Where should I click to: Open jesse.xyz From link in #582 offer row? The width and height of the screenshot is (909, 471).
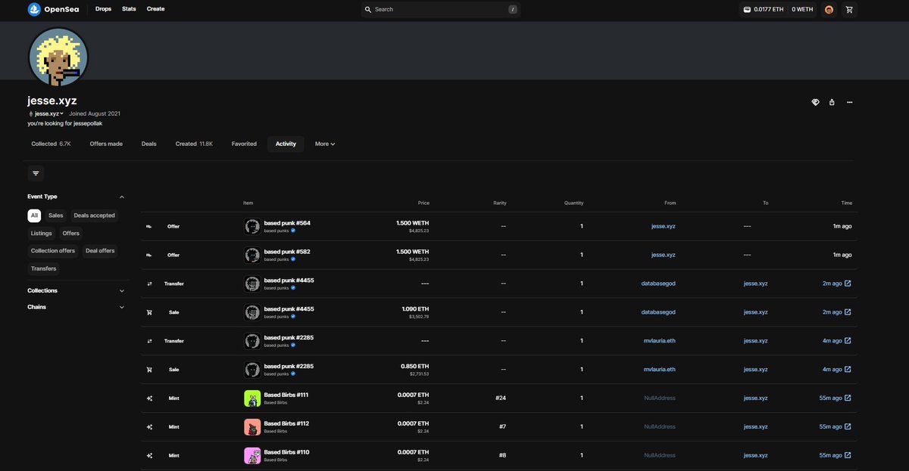click(x=664, y=255)
